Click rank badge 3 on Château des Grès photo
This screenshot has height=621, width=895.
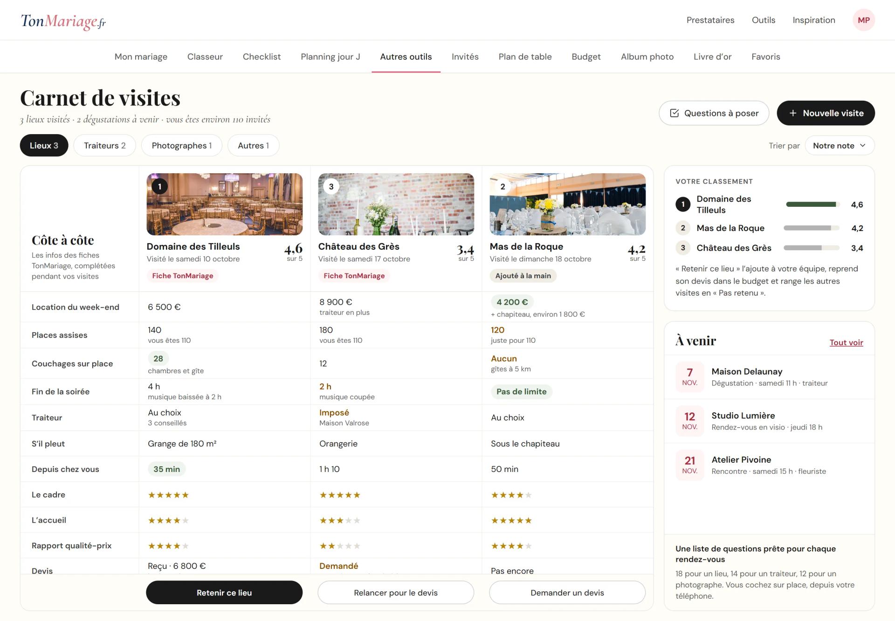(331, 187)
